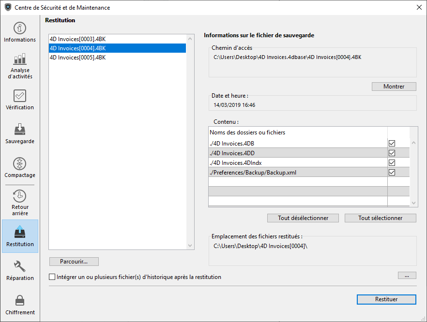Open the Informations page icon

click(20, 29)
